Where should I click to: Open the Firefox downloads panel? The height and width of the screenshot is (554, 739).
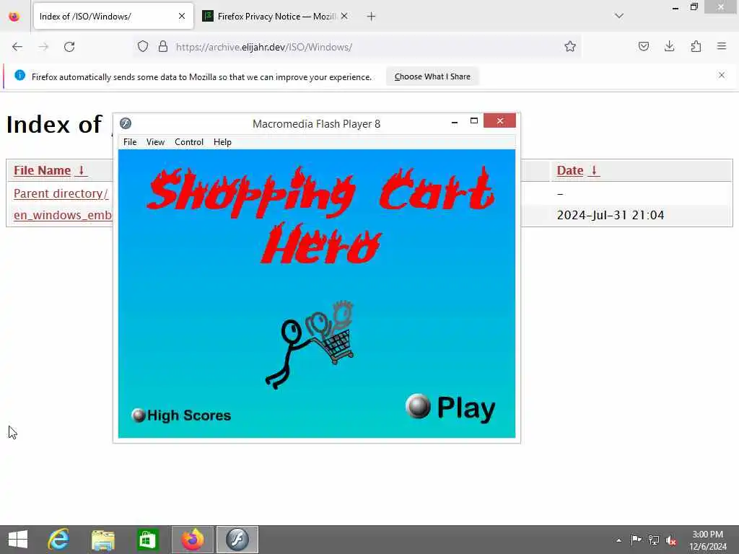[x=669, y=46]
